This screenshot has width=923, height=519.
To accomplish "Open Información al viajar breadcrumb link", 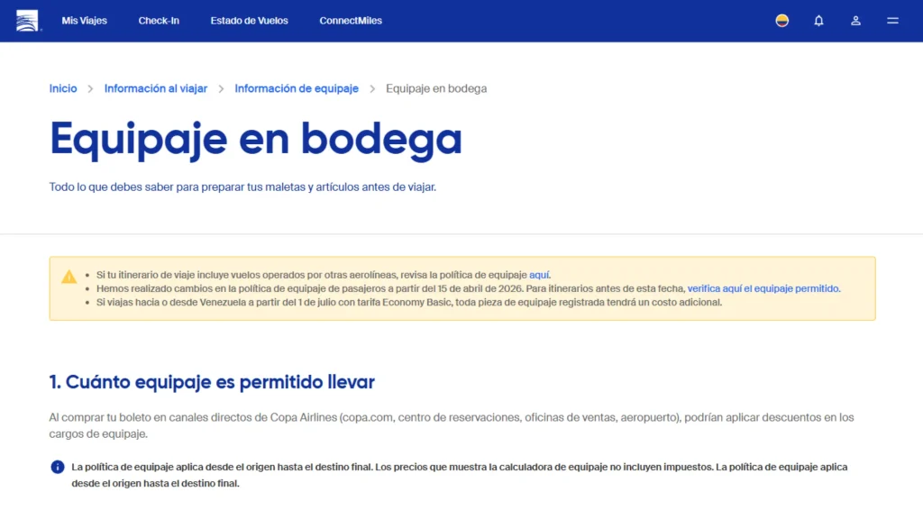I will [x=156, y=88].
